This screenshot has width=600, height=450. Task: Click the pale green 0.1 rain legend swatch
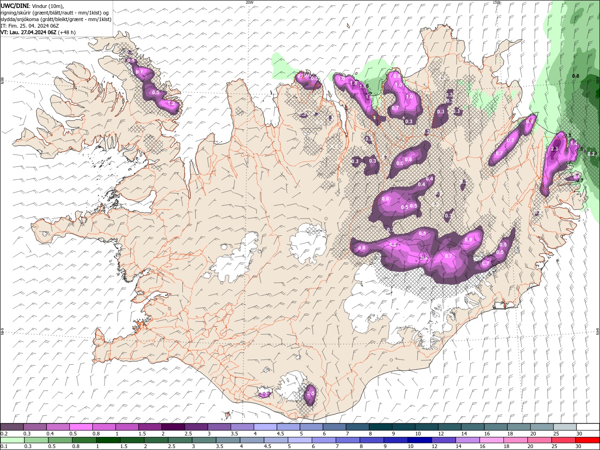(x=12, y=440)
